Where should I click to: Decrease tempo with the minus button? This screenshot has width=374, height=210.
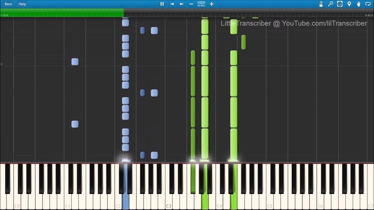point(191,4)
